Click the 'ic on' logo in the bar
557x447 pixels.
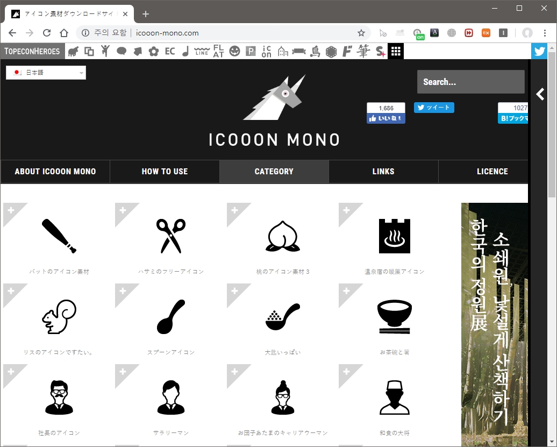[x=267, y=52]
